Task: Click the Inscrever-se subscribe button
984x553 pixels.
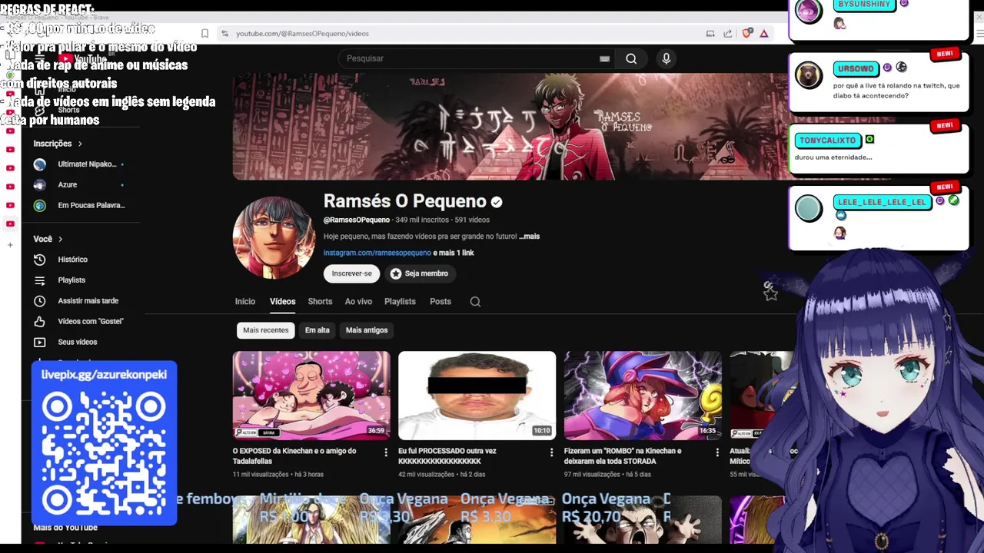Action: coord(352,273)
